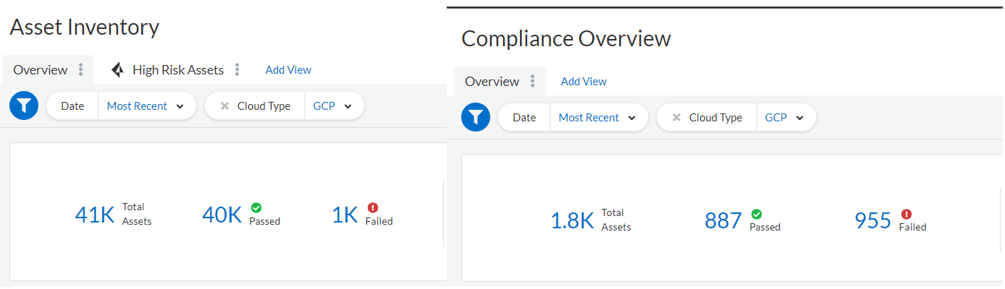Click the 41K Total Assets value

point(95,215)
